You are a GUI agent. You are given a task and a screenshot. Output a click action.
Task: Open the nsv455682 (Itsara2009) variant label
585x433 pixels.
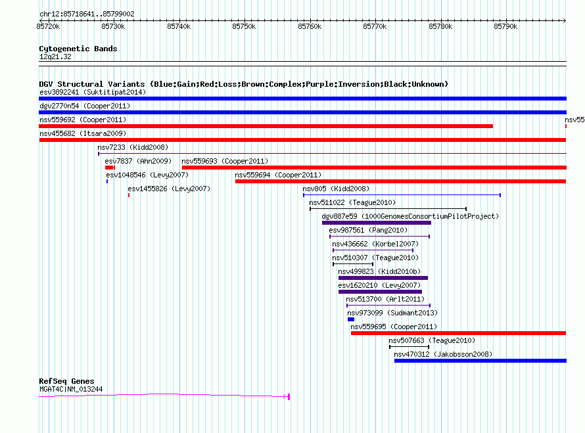[x=83, y=133]
